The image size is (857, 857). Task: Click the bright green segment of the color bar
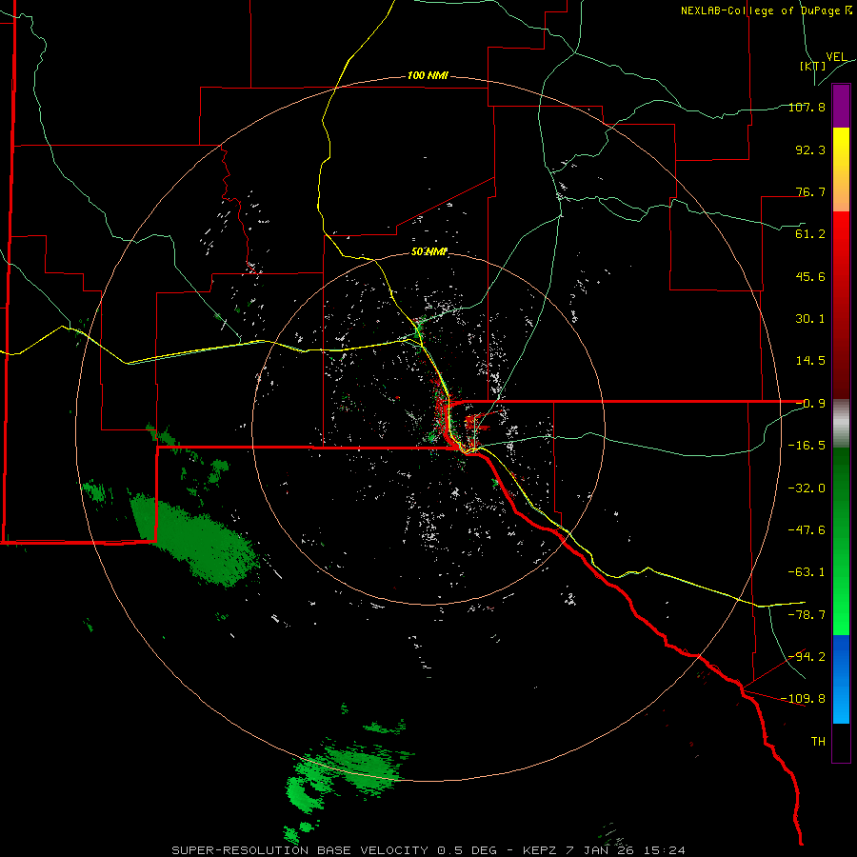841,541
